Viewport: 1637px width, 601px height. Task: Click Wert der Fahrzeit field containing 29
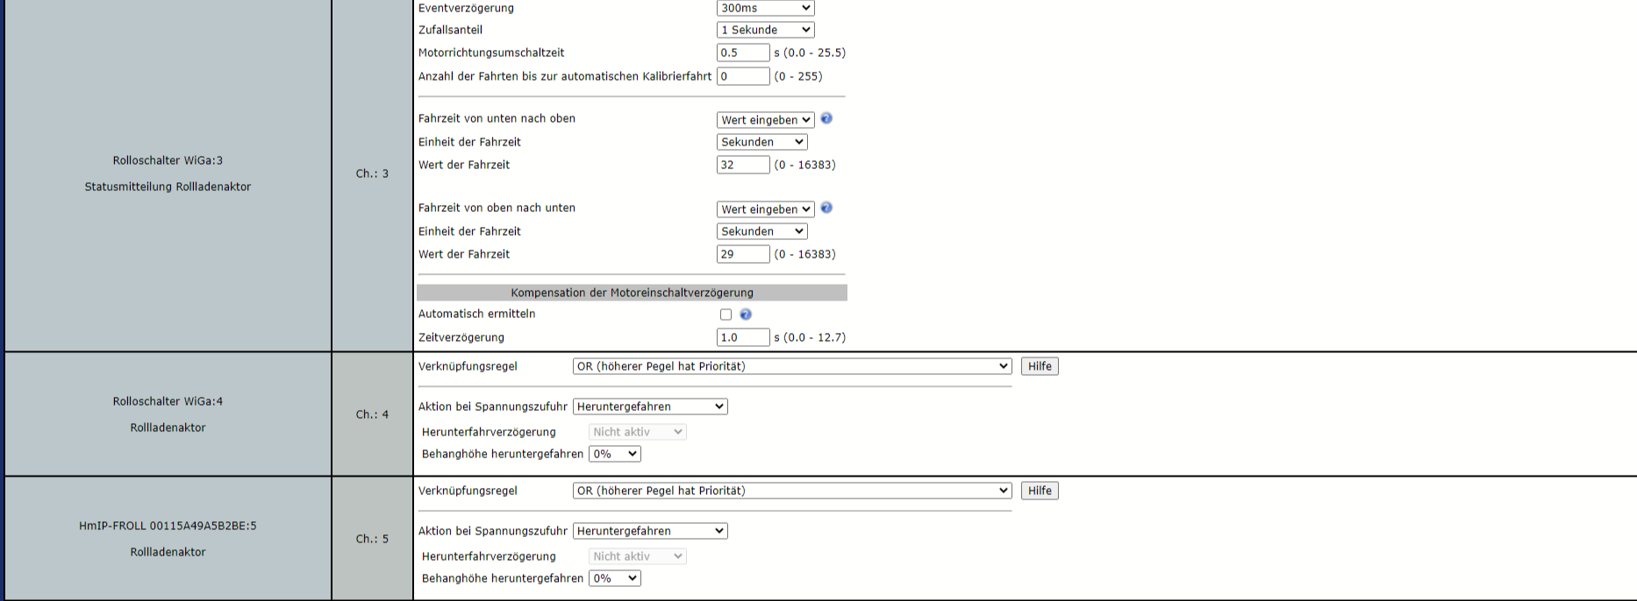tap(743, 254)
